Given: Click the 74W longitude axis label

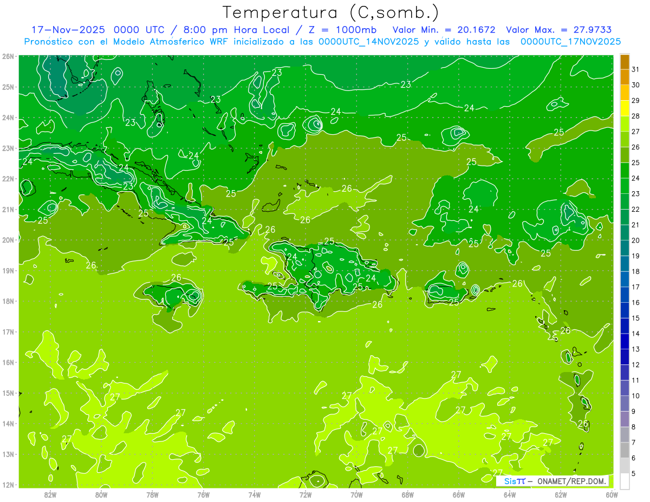Looking at the screenshot, I should coord(254,494).
